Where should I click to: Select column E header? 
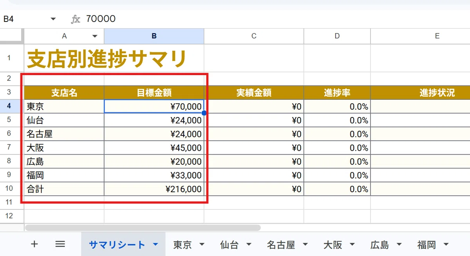pyautogui.click(x=420, y=36)
